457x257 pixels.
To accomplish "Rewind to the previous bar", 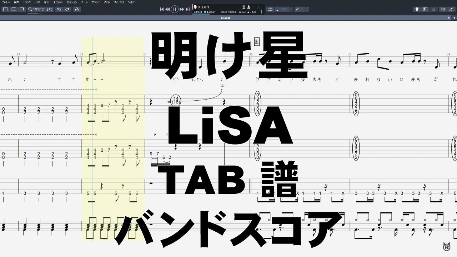I will 167,9.
